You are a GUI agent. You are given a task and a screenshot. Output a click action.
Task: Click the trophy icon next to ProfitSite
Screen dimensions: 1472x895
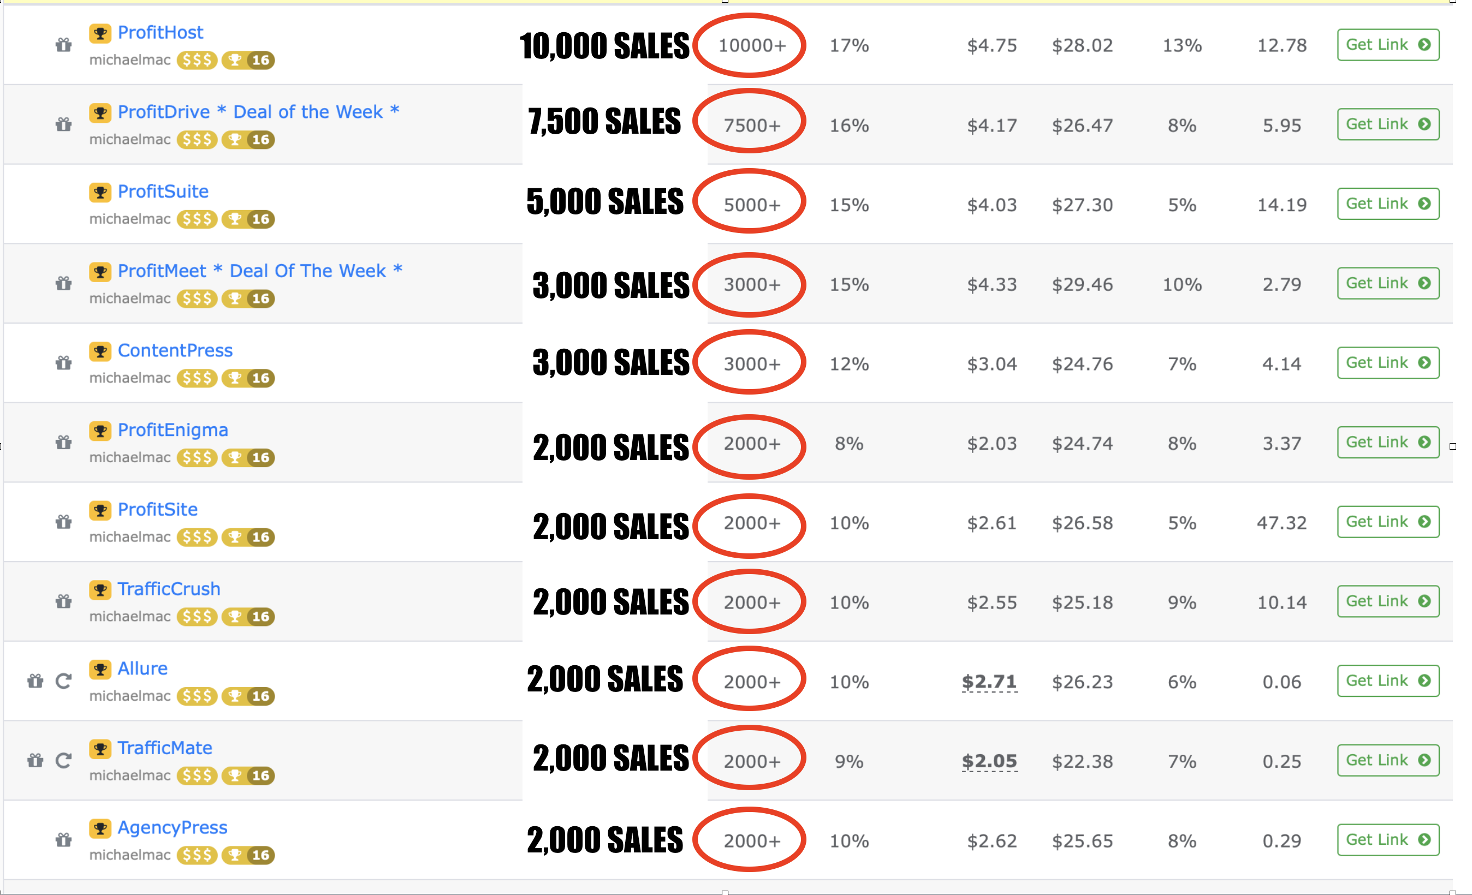coord(100,510)
